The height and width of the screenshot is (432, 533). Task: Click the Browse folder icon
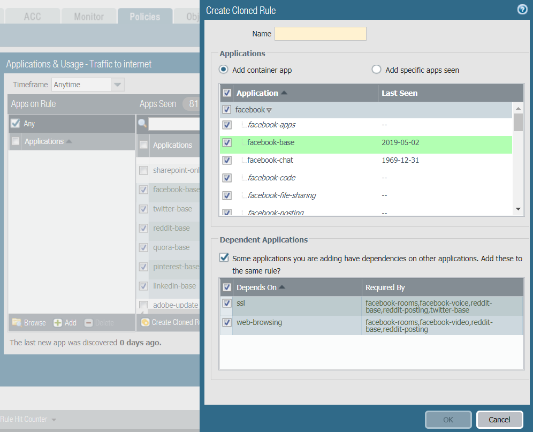click(x=17, y=322)
